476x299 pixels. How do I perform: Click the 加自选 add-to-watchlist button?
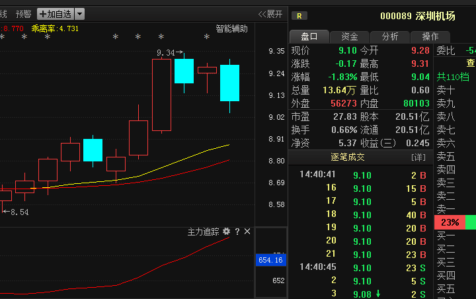(x=56, y=14)
